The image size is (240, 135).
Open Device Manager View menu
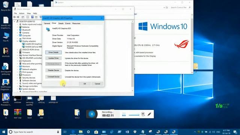(29, 13)
